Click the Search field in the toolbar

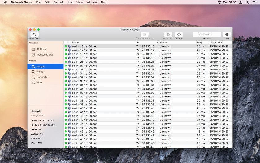(x=207, y=34)
